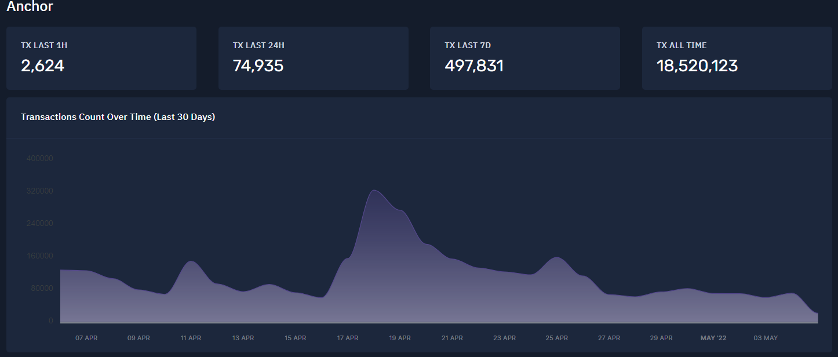
Task: Click the 27 APR axis label
Action: point(609,338)
